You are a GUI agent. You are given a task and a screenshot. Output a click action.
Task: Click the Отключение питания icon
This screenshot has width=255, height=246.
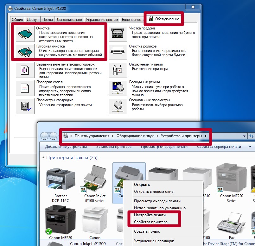coord(118,70)
